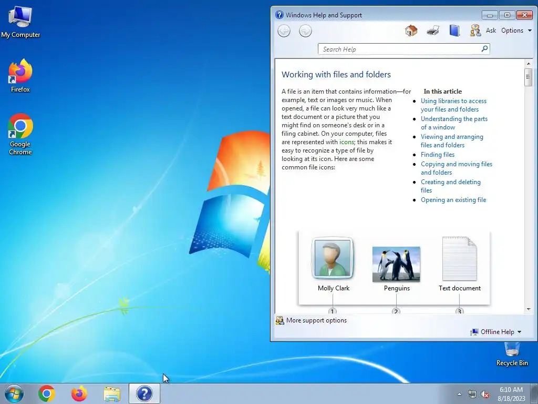The image size is (538, 404).
Task: Click the muted volume tray icon
Action: pyautogui.click(x=485, y=395)
